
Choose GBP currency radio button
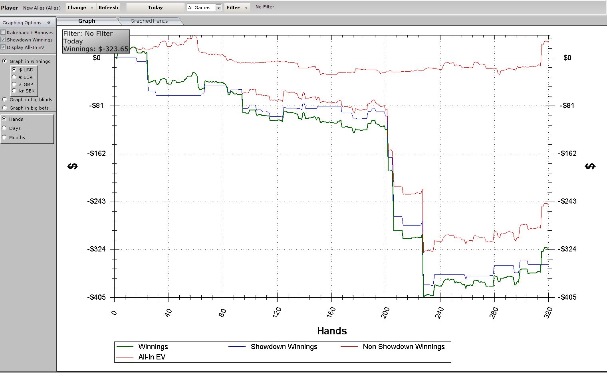15,84
